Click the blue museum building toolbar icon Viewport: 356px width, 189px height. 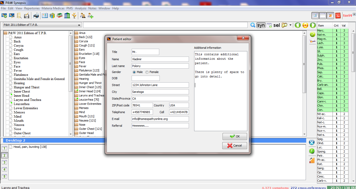[67, 16]
